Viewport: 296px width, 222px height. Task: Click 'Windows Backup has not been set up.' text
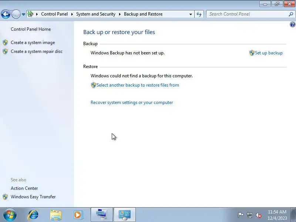128,53
